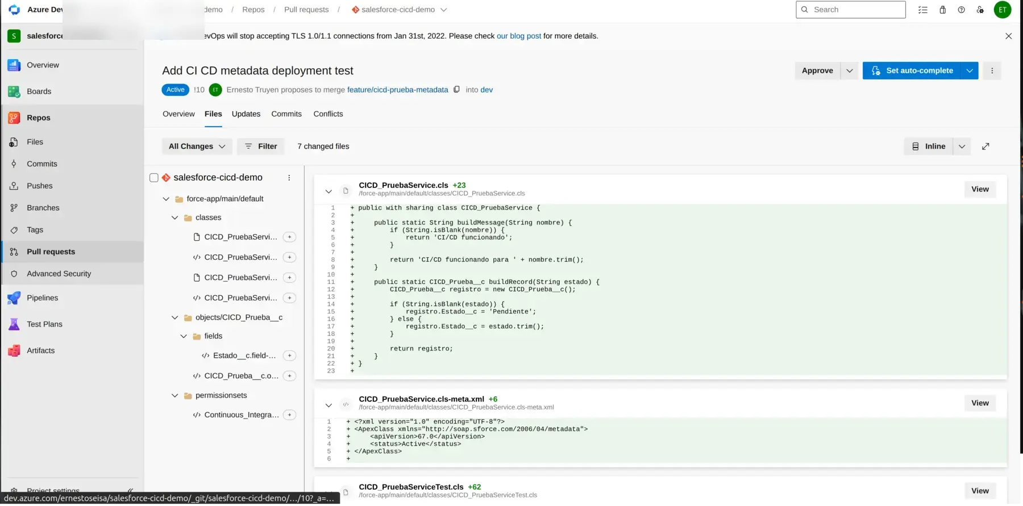Viewport: 1023px width, 506px height.
Task: Collapse the force-app/main/default folder
Action: tap(165, 199)
